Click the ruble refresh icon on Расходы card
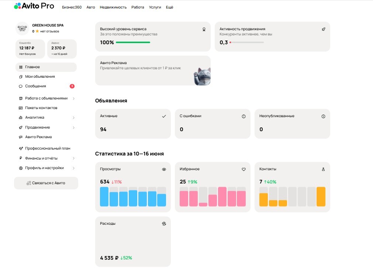 click(x=164, y=224)
